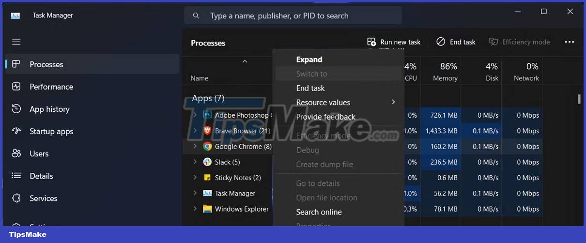The image size is (586, 243).
Task: Click the Users sidebar icon
Action: (16, 153)
